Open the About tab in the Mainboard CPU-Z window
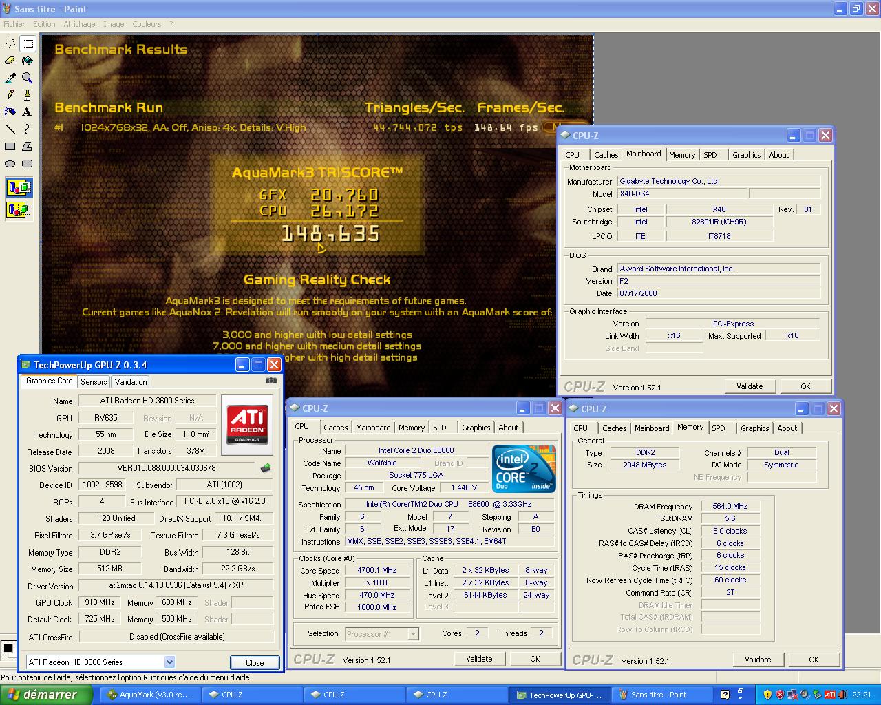The width and height of the screenshot is (881, 705). pyautogui.click(x=779, y=155)
